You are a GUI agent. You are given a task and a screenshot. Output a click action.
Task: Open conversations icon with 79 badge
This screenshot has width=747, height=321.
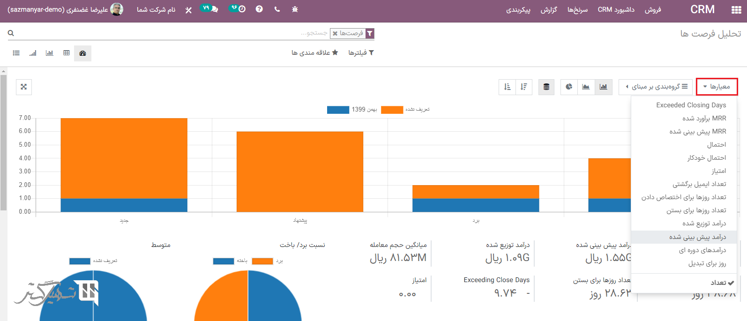tap(209, 9)
